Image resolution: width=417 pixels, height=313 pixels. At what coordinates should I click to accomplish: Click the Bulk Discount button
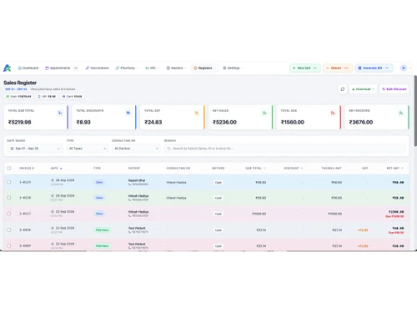tap(394, 89)
